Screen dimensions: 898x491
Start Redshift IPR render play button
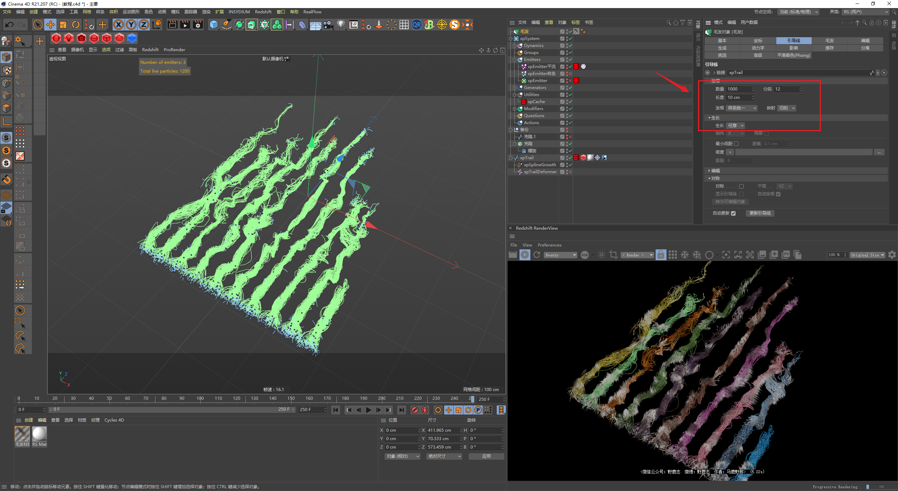(525, 255)
